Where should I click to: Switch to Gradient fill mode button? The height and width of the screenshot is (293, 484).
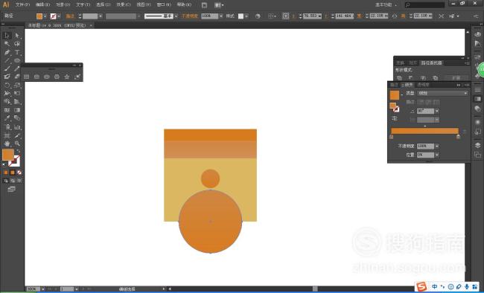(x=13, y=173)
